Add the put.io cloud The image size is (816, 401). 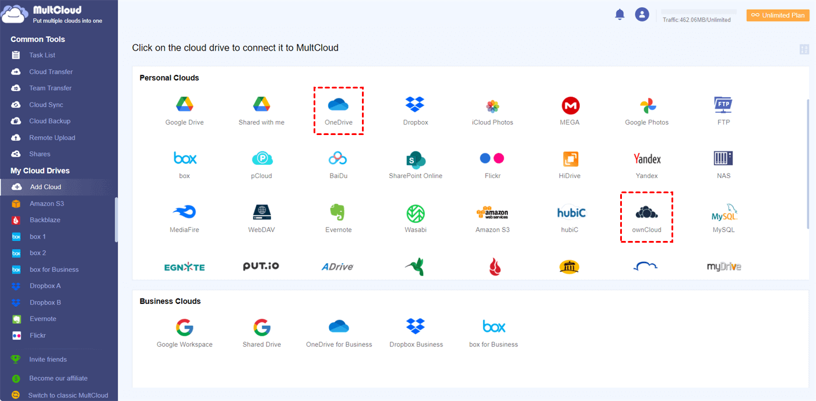click(x=261, y=267)
